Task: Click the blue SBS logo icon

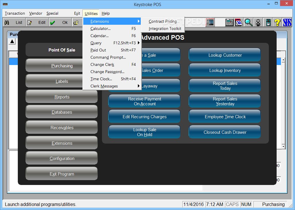Action: pyautogui.click(x=287, y=22)
